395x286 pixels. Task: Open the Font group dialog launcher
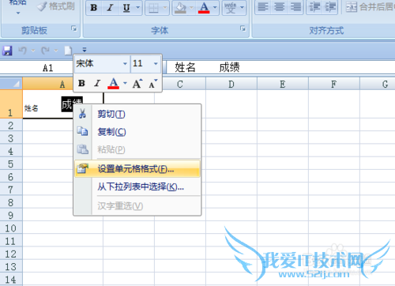(243, 28)
